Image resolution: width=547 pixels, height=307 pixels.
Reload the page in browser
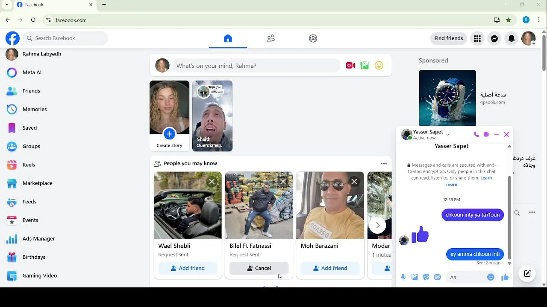33,20
